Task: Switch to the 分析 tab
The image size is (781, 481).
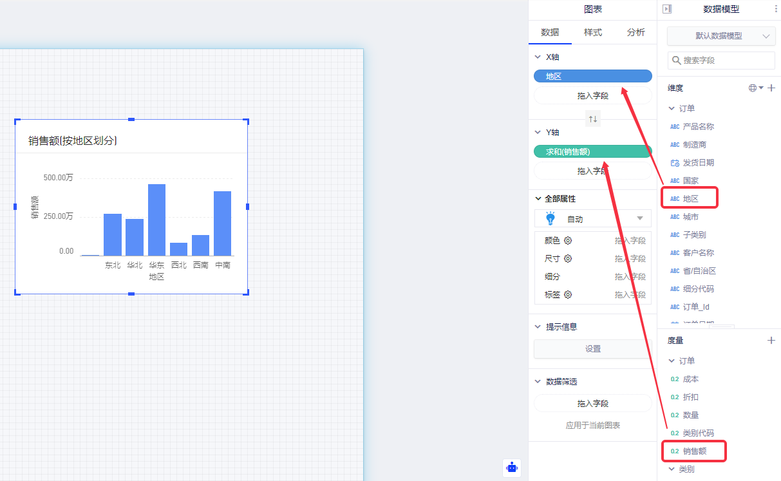Action: 635,32
